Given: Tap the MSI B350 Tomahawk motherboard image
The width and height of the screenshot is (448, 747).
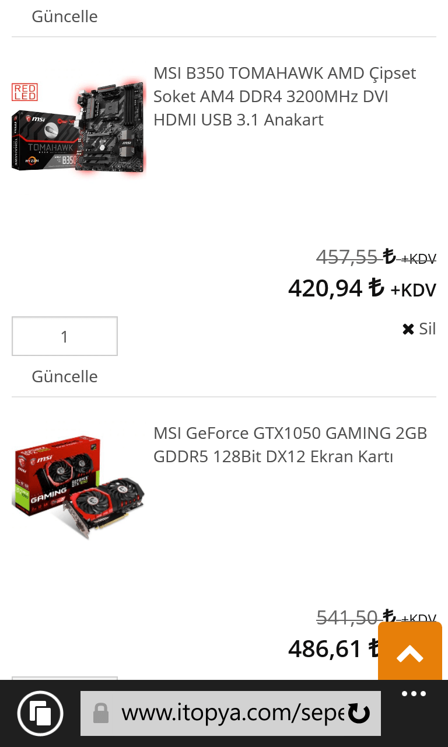Looking at the screenshot, I should pos(79,127).
